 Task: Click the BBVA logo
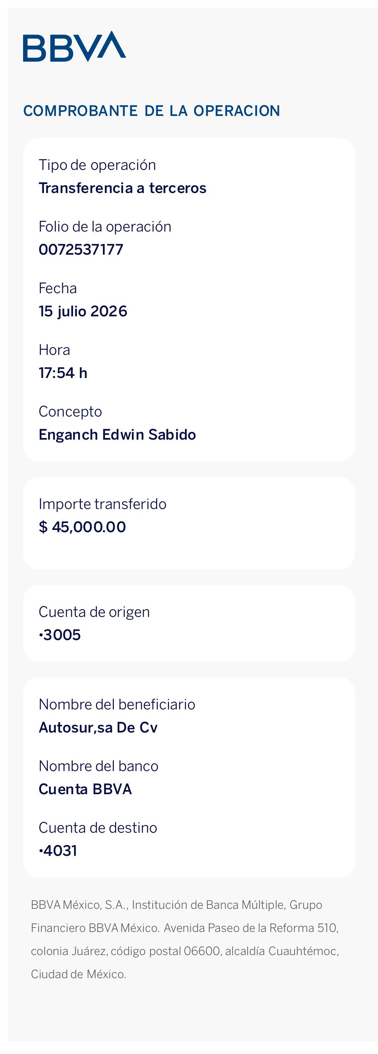click(74, 46)
